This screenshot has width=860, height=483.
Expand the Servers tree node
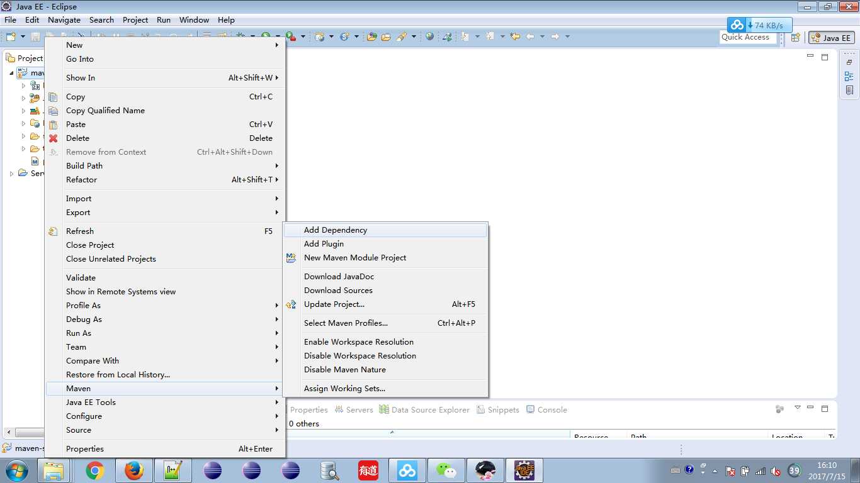tap(11, 174)
